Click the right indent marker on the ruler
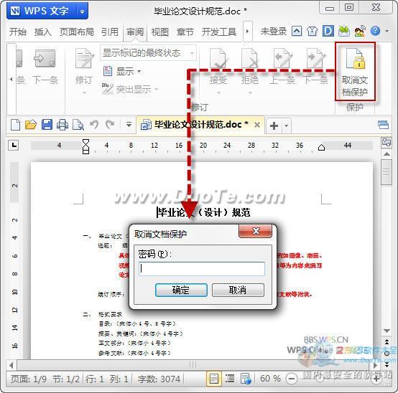The width and height of the screenshot is (398, 393). 321,147
